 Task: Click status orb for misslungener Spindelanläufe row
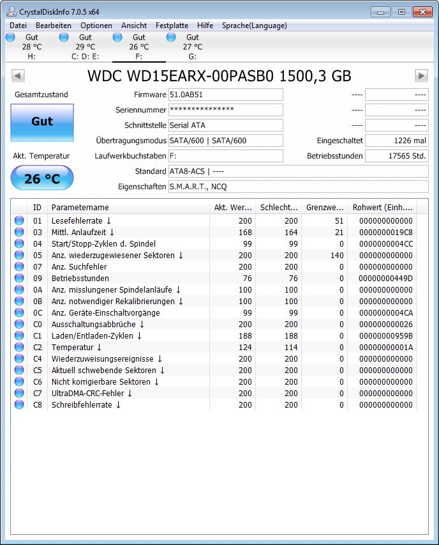coord(19,289)
